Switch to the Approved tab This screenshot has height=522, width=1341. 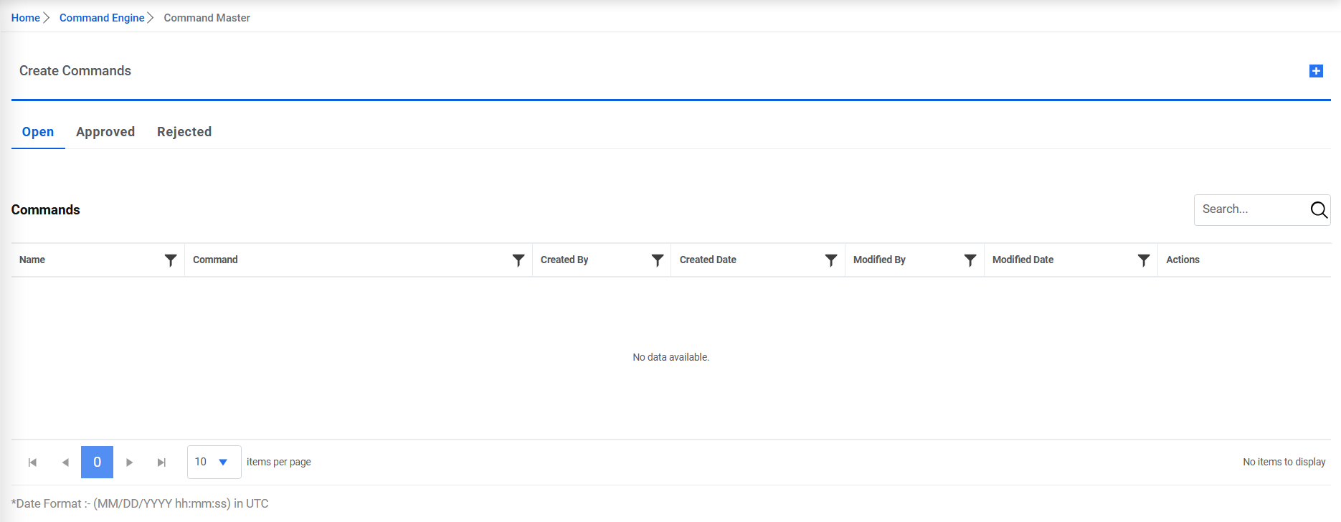pos(105,132)
